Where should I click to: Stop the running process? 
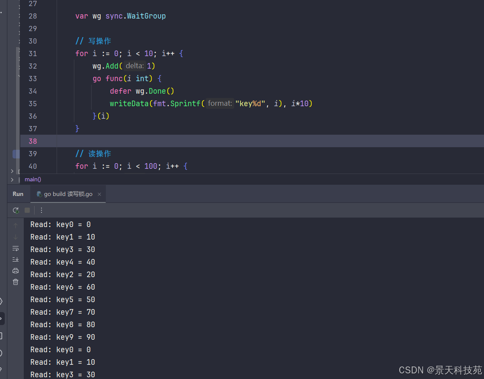coord(27,210)
